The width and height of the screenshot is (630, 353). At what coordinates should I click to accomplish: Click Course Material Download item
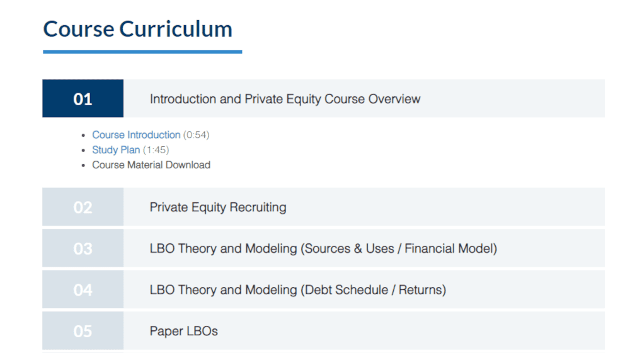click(151, 165)
